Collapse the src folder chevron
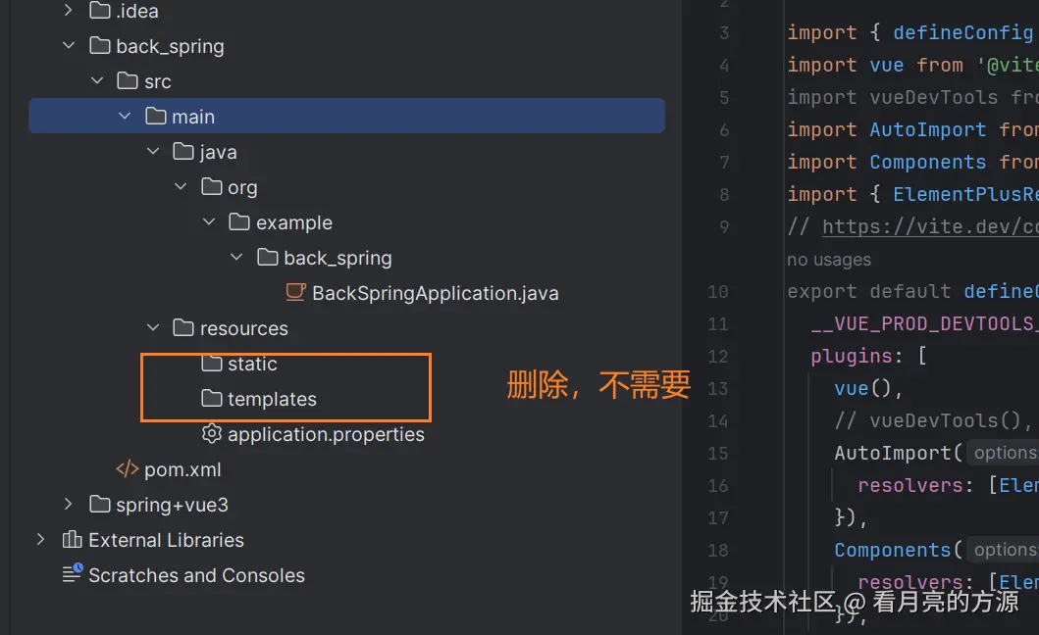 coord(96,81)
